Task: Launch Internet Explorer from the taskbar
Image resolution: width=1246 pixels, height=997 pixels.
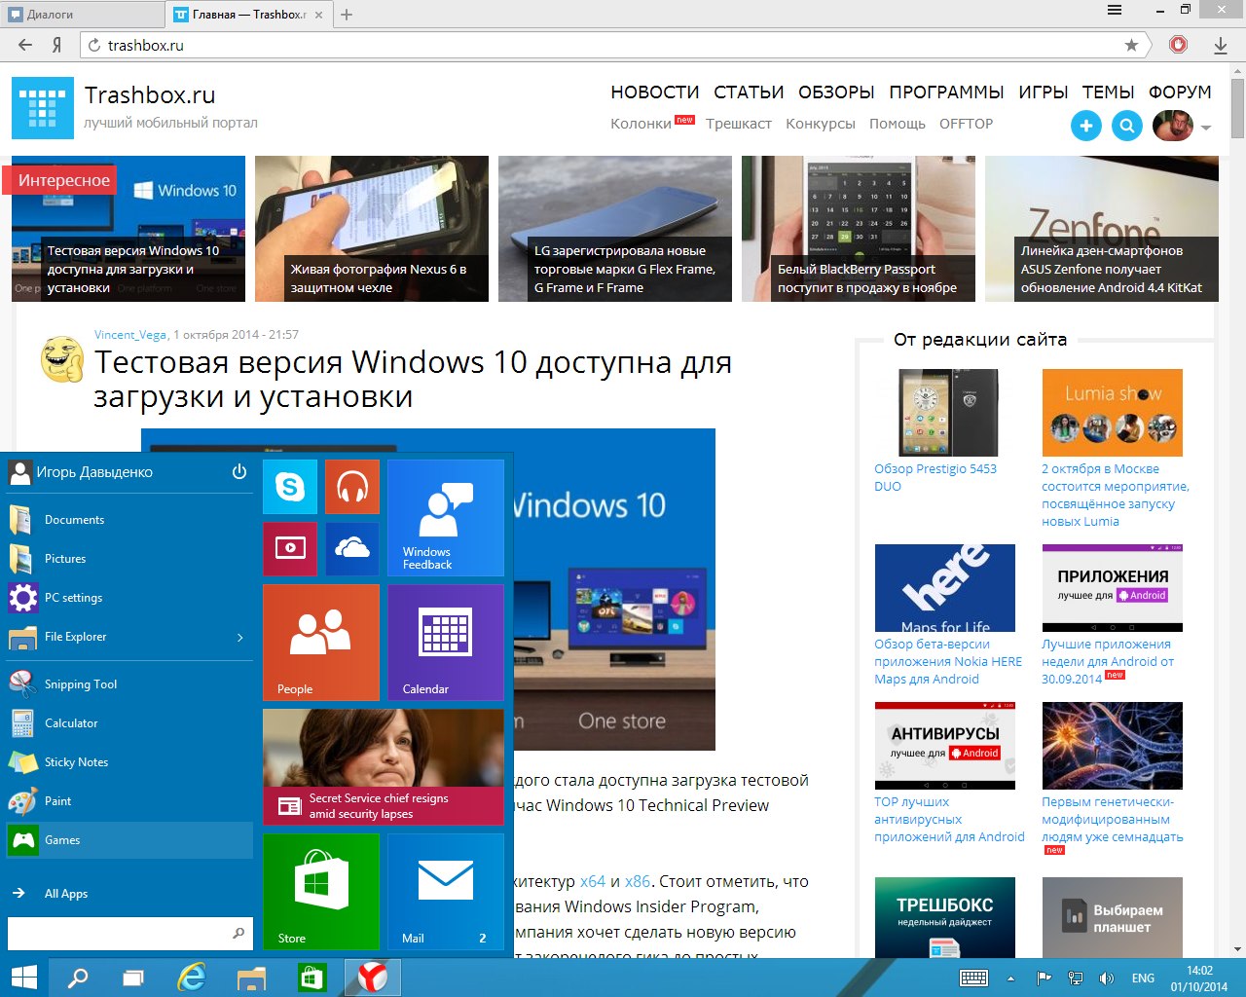Action: [193, 978]
